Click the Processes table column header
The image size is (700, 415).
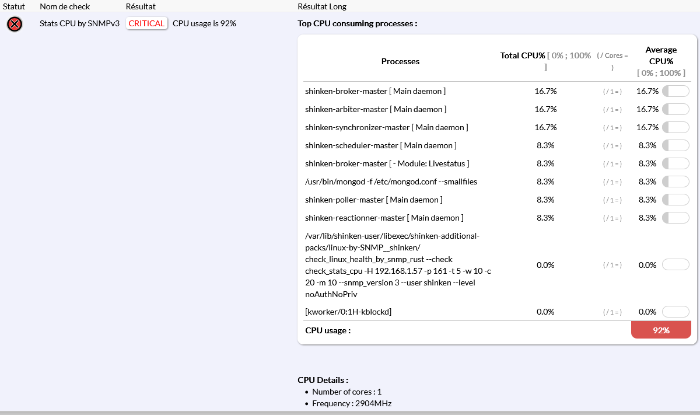[x=400, y=61]
